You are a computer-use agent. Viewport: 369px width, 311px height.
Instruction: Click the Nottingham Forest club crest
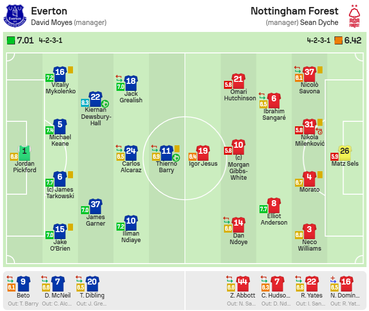pos(354,16)
